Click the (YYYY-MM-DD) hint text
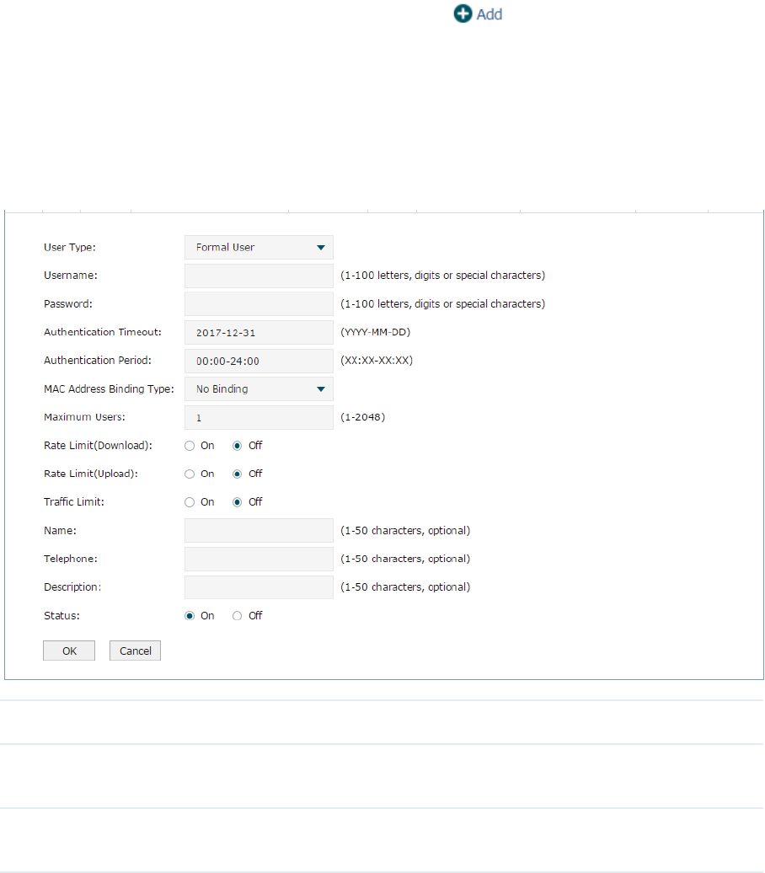The image size is (765, 873). click(x=375, y=332)
